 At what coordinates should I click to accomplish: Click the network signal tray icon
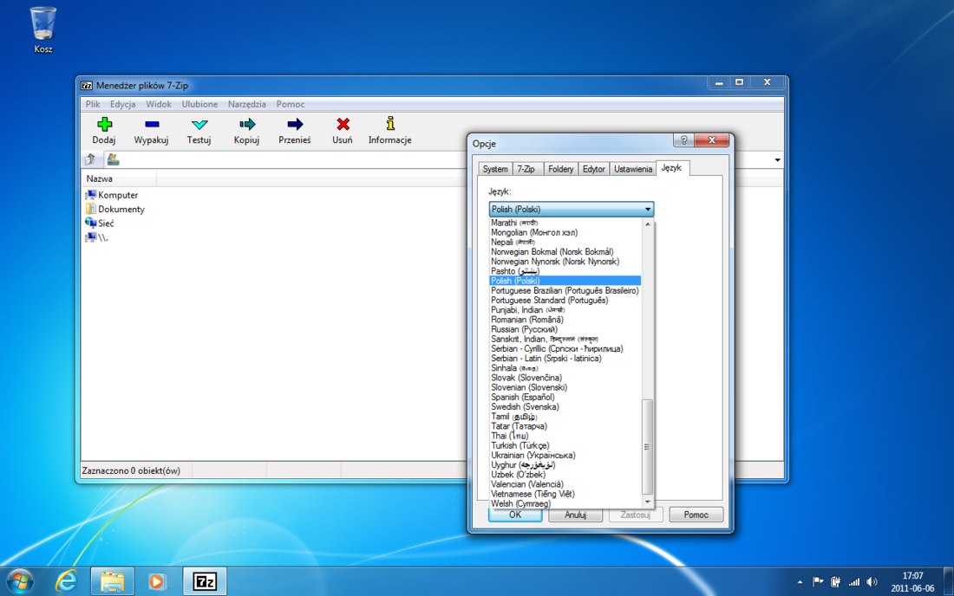click(854, 582)
